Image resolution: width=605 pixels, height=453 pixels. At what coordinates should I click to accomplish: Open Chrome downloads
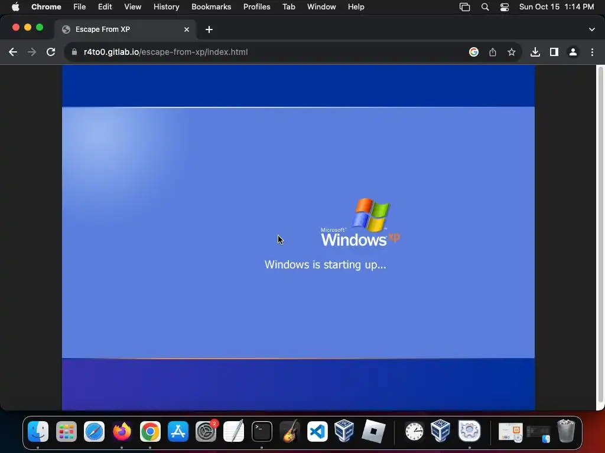click(535, 52)
